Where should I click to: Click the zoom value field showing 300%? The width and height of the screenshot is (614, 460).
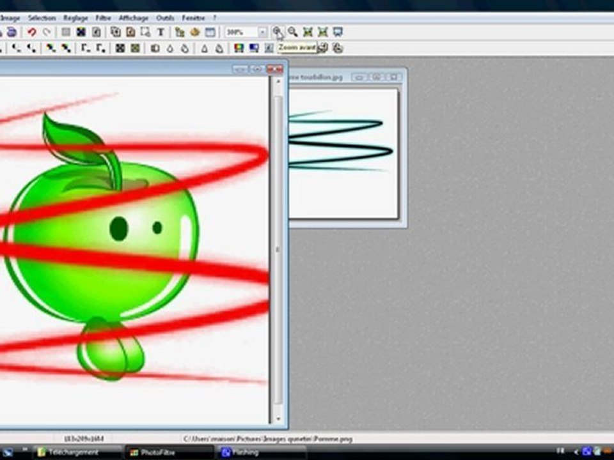click(241, 32)
